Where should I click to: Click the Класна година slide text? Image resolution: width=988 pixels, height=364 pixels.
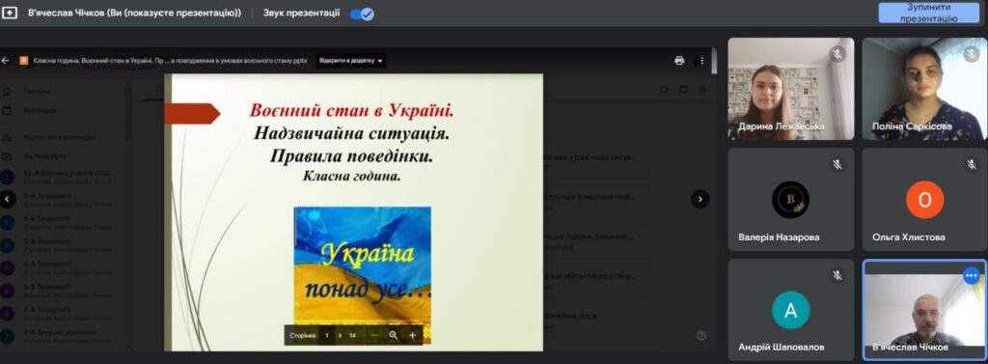tap(351, 176)
